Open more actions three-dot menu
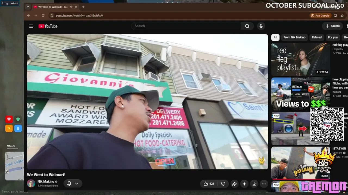Viewport: 348px width, 195px height. click(x=264, y=184)
